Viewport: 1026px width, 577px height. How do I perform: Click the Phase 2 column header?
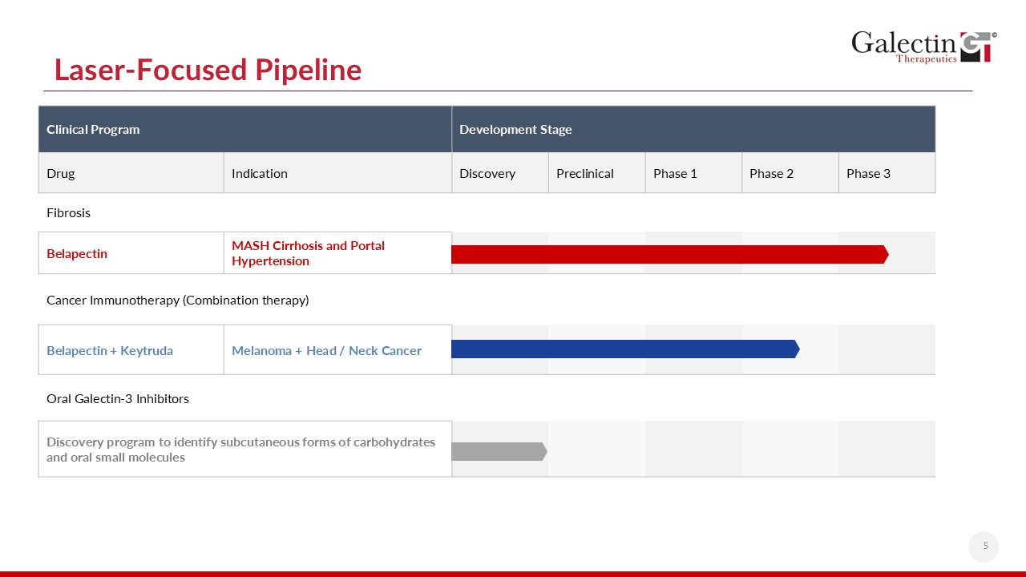pyautogui.click(x=771, y=173)
